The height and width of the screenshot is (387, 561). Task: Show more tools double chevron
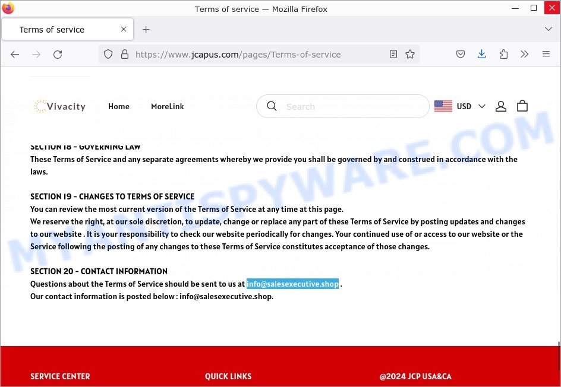(525, 55)
